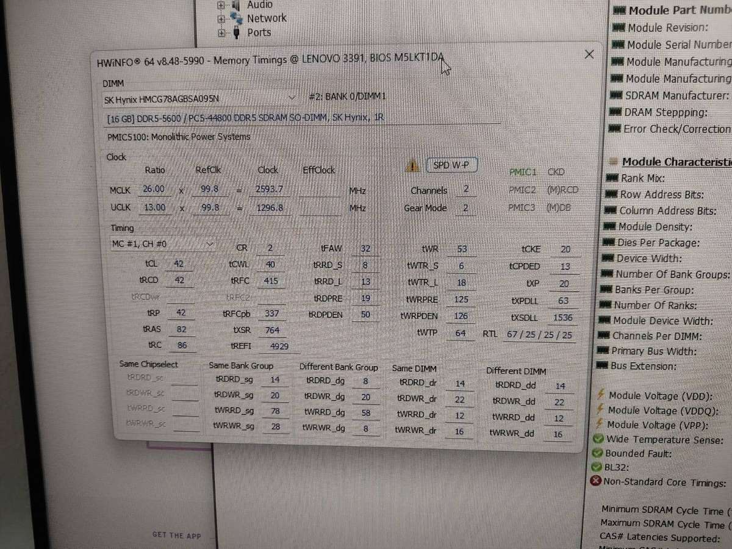Select the Device Width row icon
Viewport: 732px width, 549px height.
[609, 258]
